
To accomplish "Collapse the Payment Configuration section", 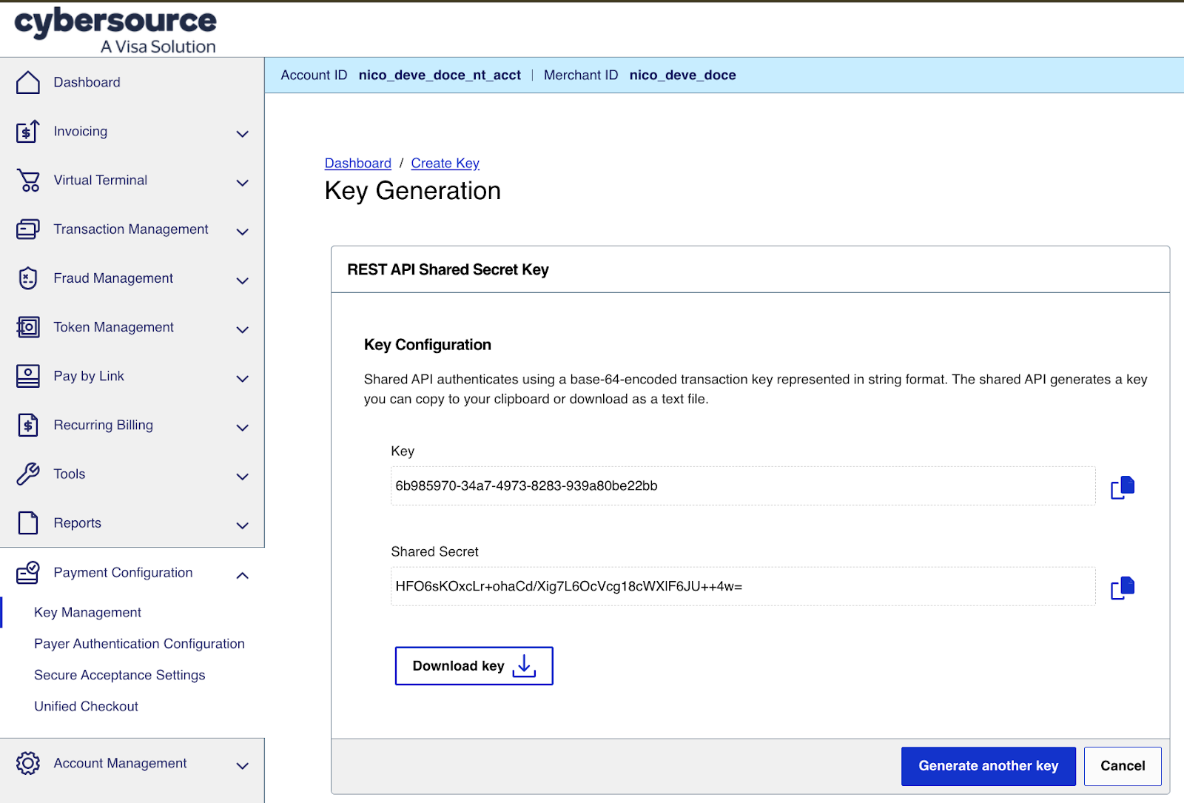I will pos(242,575).
